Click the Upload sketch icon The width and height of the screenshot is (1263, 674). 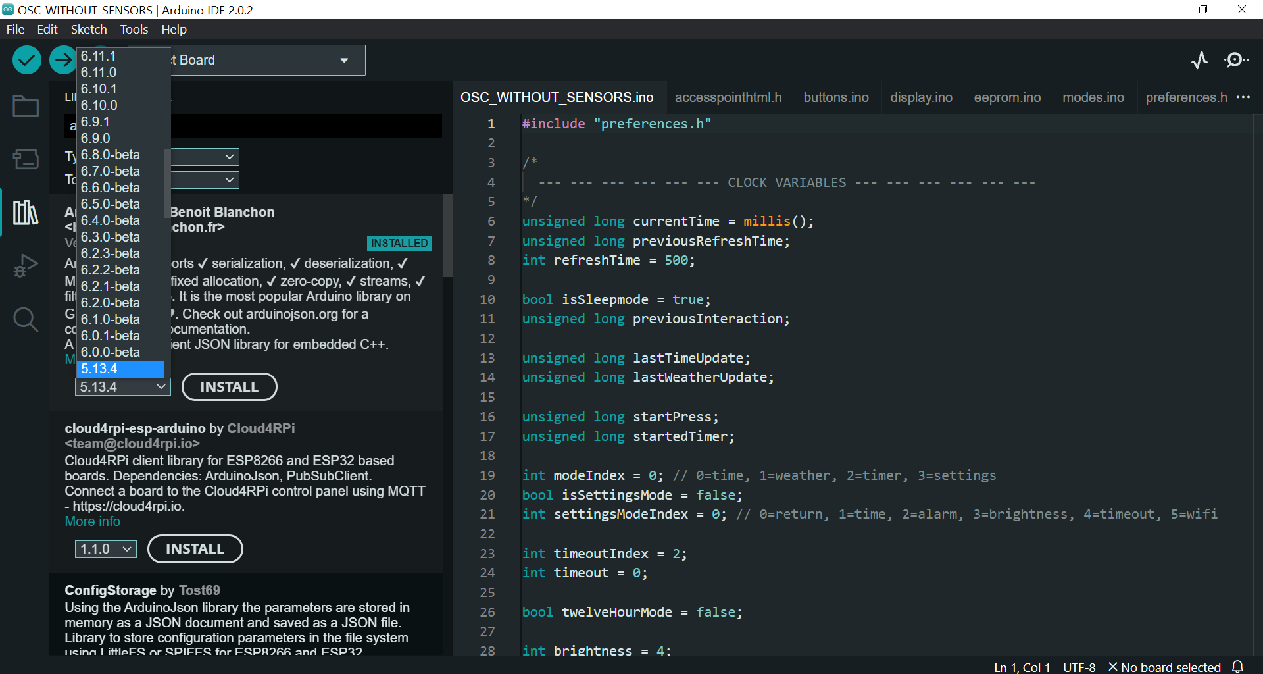pyautogui.click(x=62, y=60)
